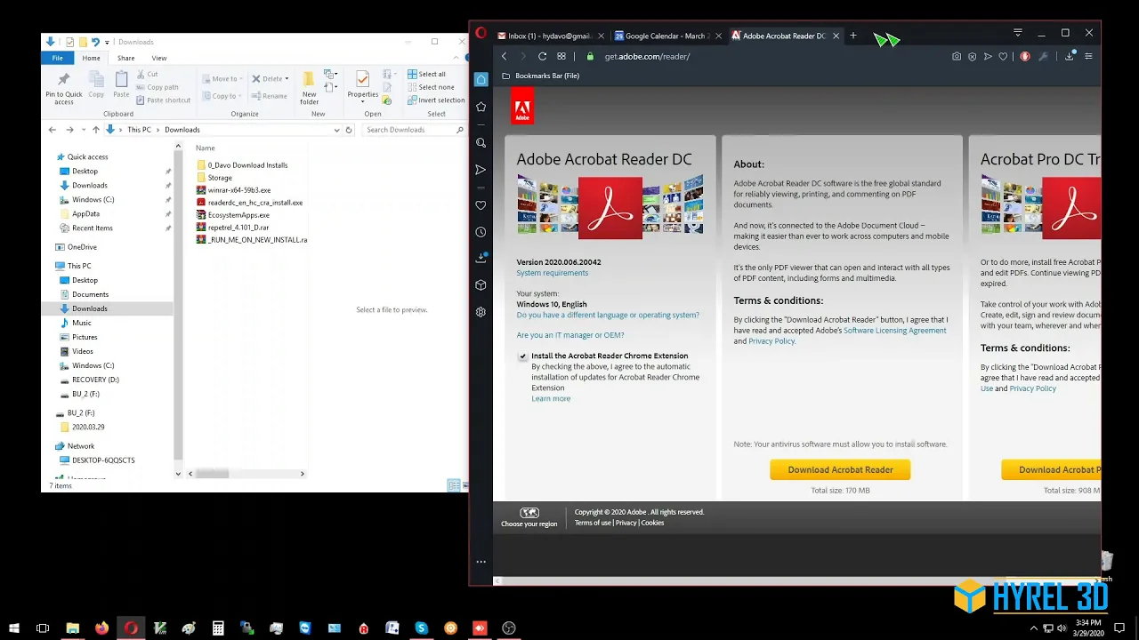Open extensions cube in Opera sidebar

pos(481,285)
